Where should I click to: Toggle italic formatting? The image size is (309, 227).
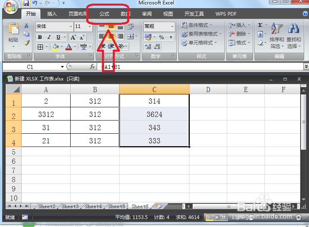pyautogui.click(x=49, y=37)
